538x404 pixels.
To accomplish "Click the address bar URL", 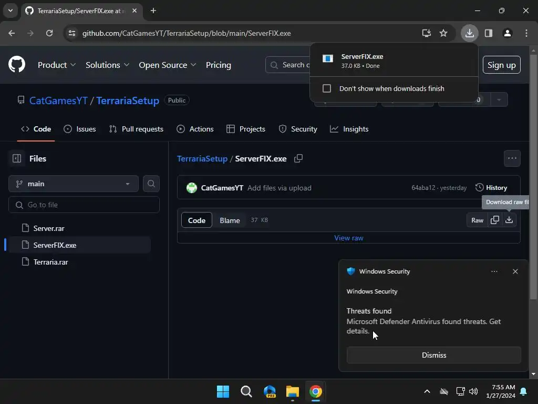I will pos(187,33).
